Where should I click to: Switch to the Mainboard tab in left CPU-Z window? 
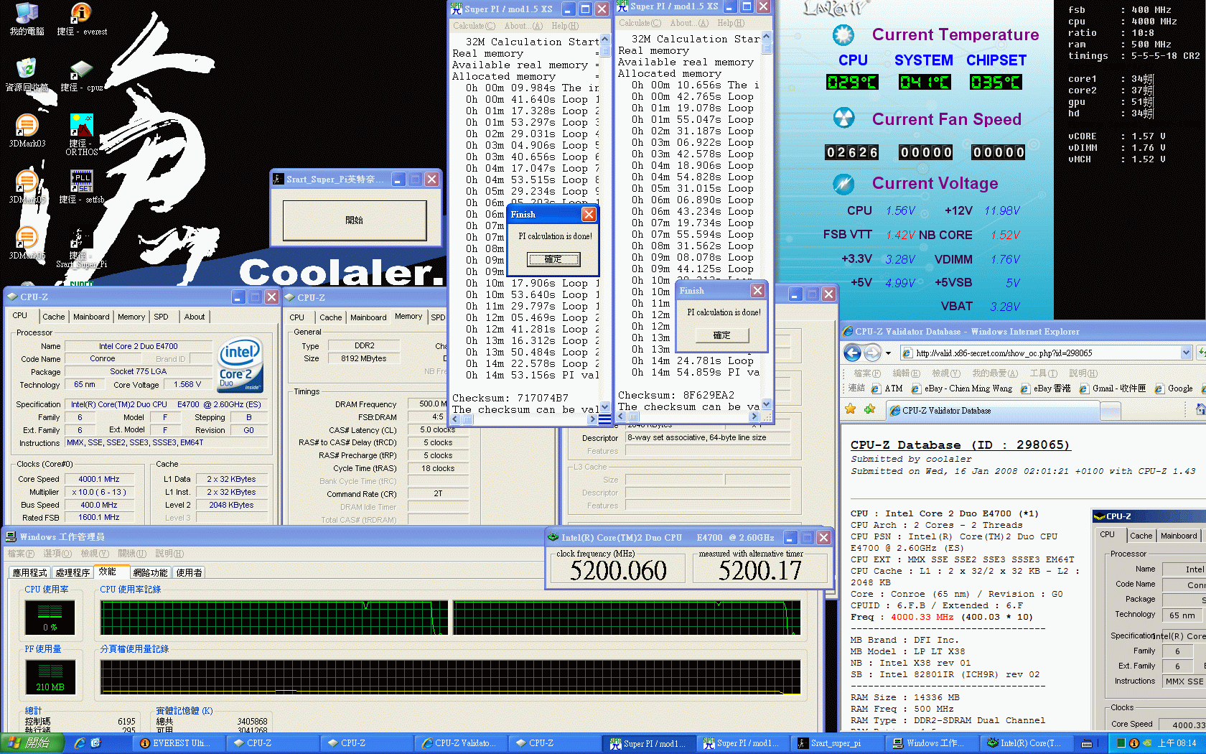91,317
